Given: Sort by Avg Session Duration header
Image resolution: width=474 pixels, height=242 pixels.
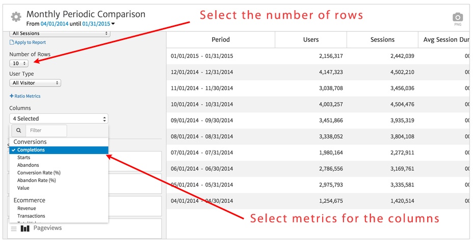Looking at the screenshot, I should coord(444,40).
